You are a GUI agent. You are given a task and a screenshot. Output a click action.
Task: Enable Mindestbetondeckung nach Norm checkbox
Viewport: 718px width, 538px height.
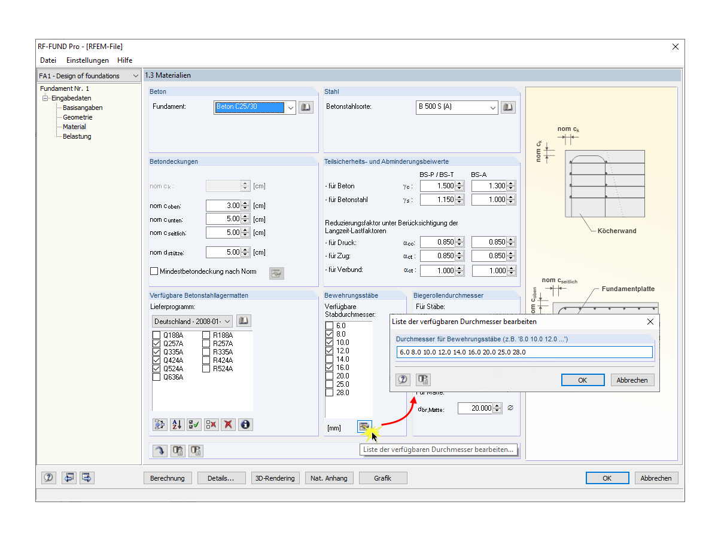(x=154, y=271)
